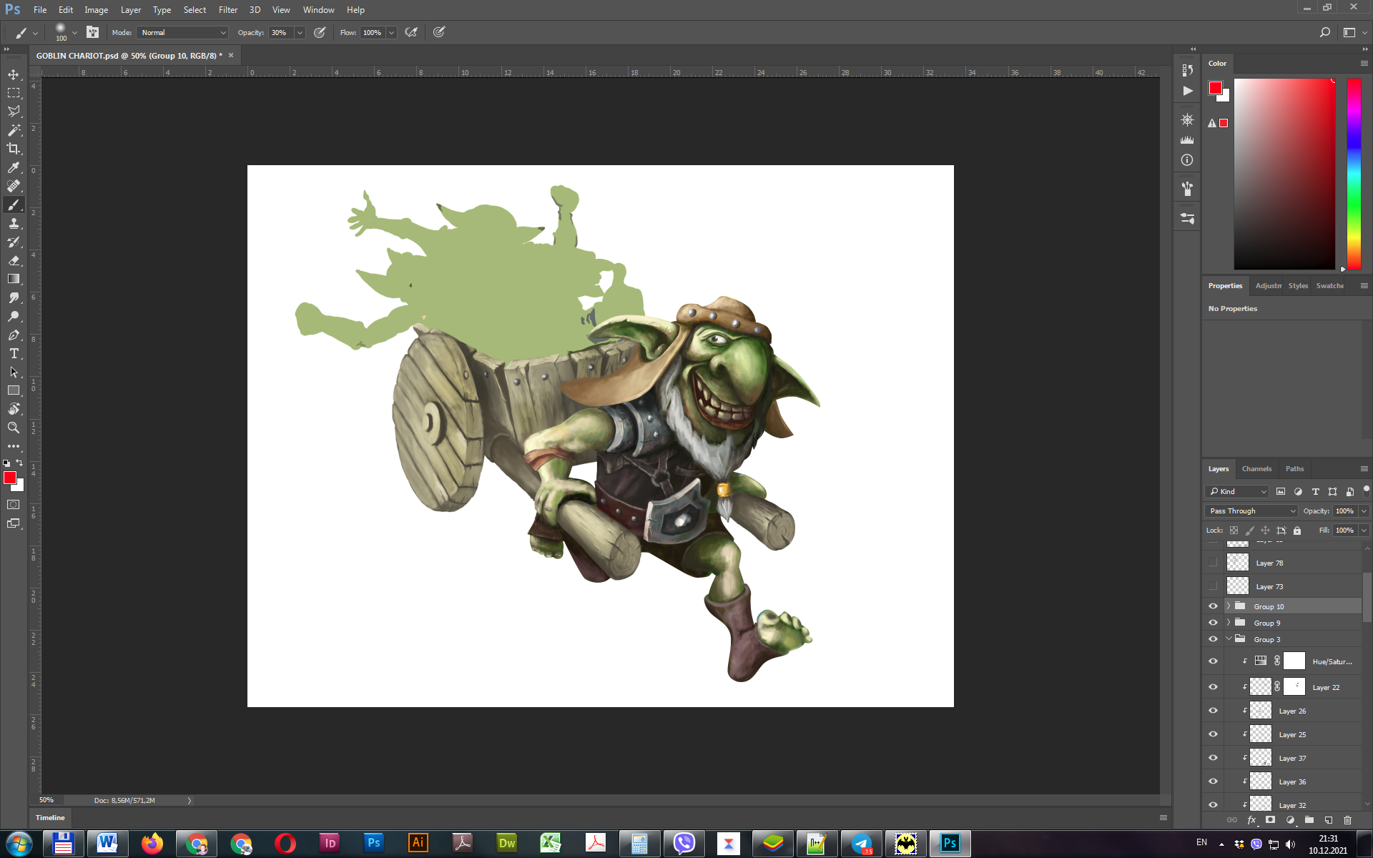Open the Flow slider dropdown

click(x=391, y=32)
